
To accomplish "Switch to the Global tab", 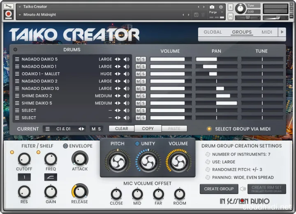I will click(x=213, y=32).
